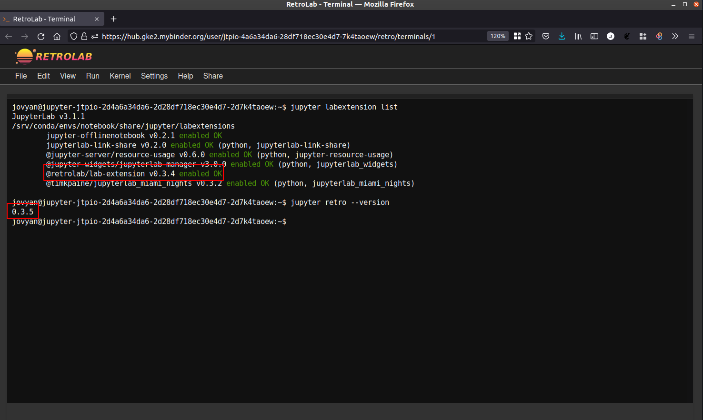Open the Firefox home page
703x420 pixels.
[57, 36]
